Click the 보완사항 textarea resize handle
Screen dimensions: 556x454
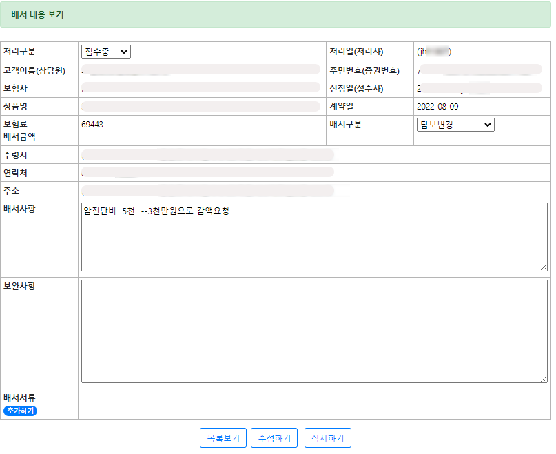544,379
